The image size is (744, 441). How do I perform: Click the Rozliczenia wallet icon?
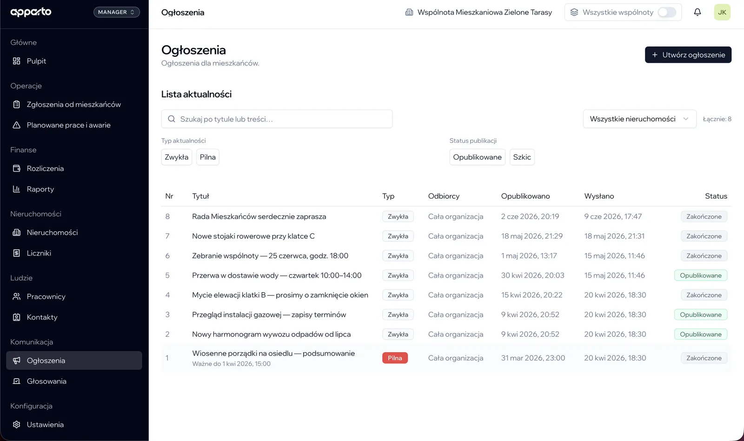[x=17, y=168]
